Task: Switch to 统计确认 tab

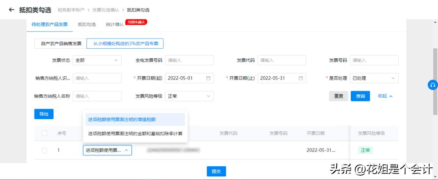Action: coord(115,25)
